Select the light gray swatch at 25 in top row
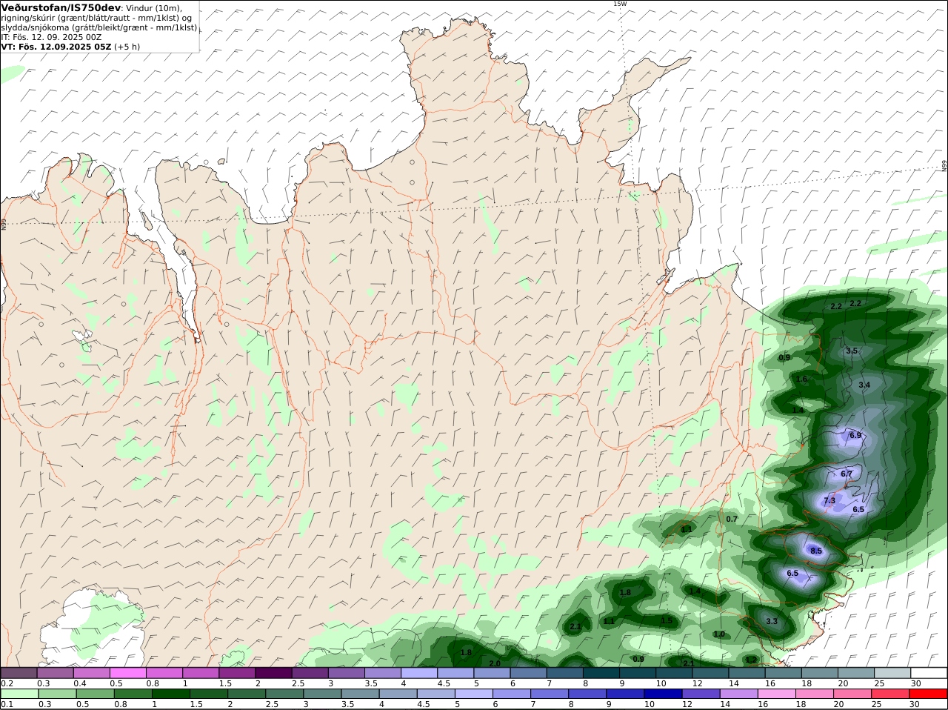This screenshot has width=948, height=710. coord(892,673)
